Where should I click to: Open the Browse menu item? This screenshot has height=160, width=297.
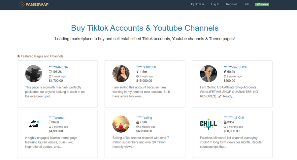(198, 4)
